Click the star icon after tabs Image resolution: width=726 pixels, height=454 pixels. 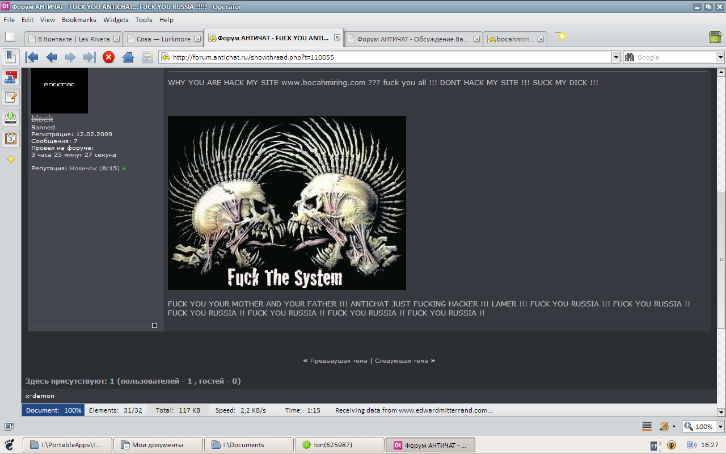561,37
